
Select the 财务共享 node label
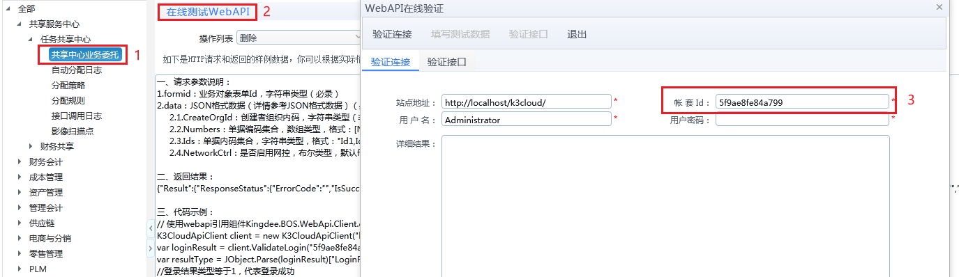(x=57, y=146)
